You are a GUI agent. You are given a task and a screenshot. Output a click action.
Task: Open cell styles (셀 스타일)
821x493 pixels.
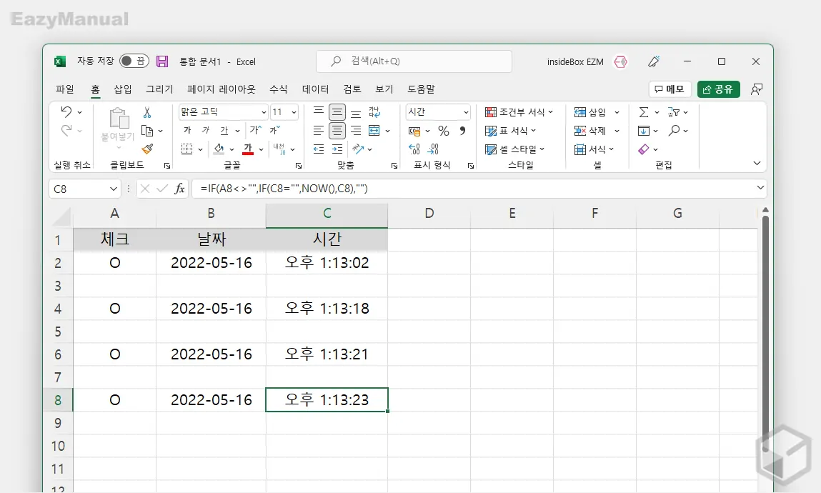point(516,149)
